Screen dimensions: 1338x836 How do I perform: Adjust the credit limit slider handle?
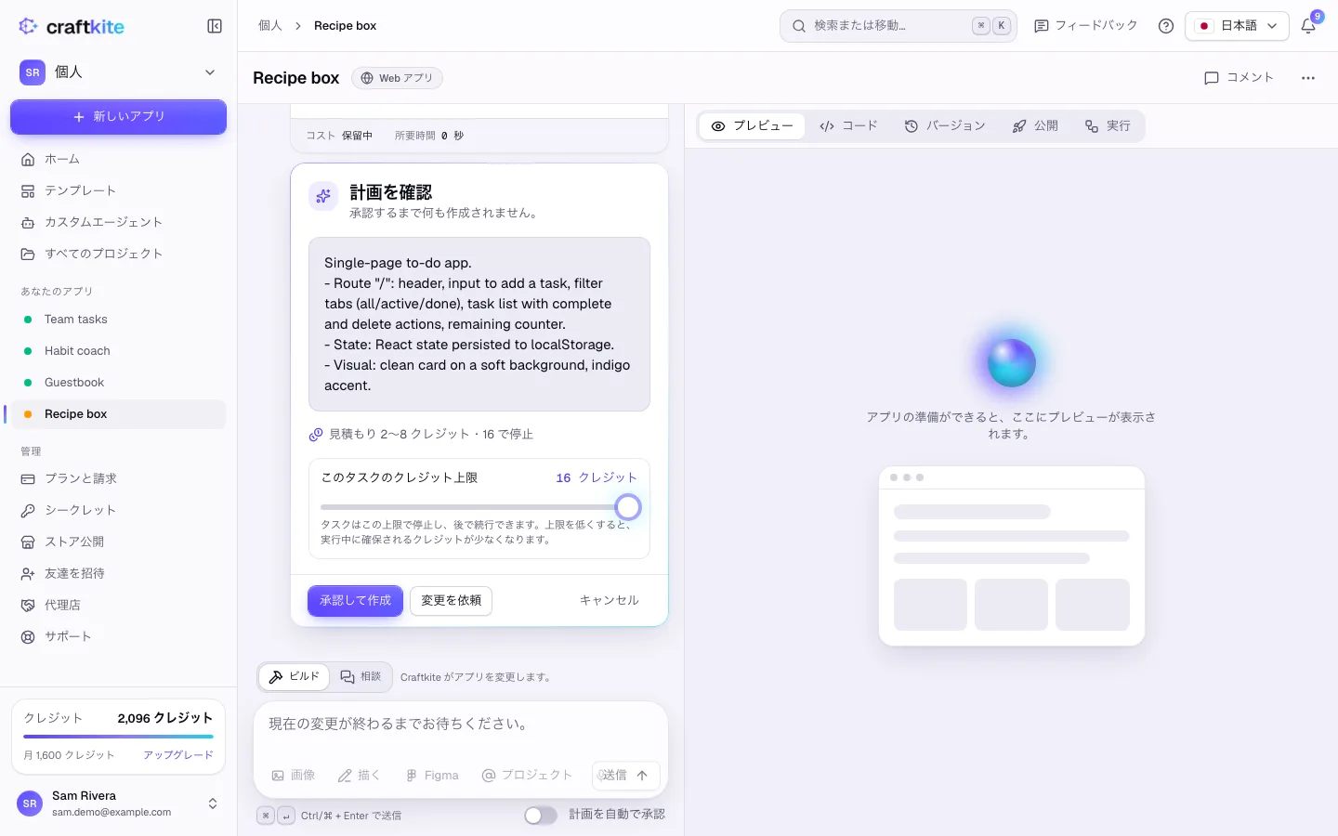pyautogui.click(x=628, y=507)
